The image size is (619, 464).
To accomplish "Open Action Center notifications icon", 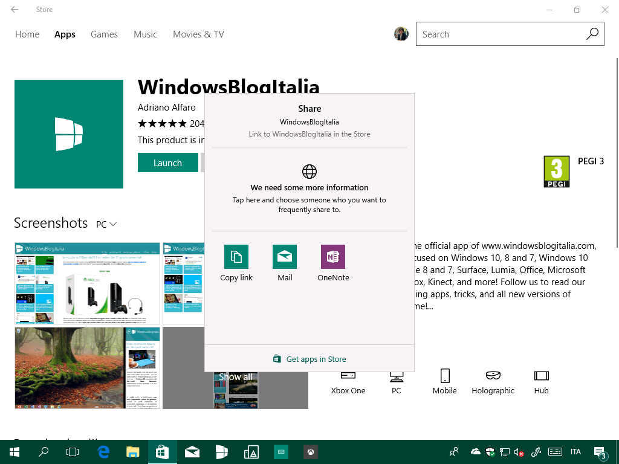I will click(600, 453).
